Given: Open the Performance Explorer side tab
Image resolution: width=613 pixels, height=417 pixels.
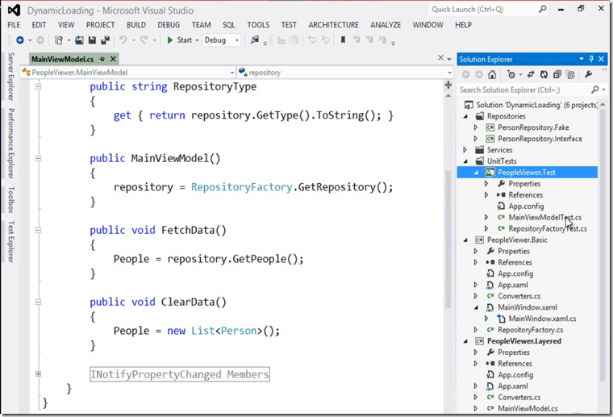Looking at the screenshot, I should tap(11, 144).
